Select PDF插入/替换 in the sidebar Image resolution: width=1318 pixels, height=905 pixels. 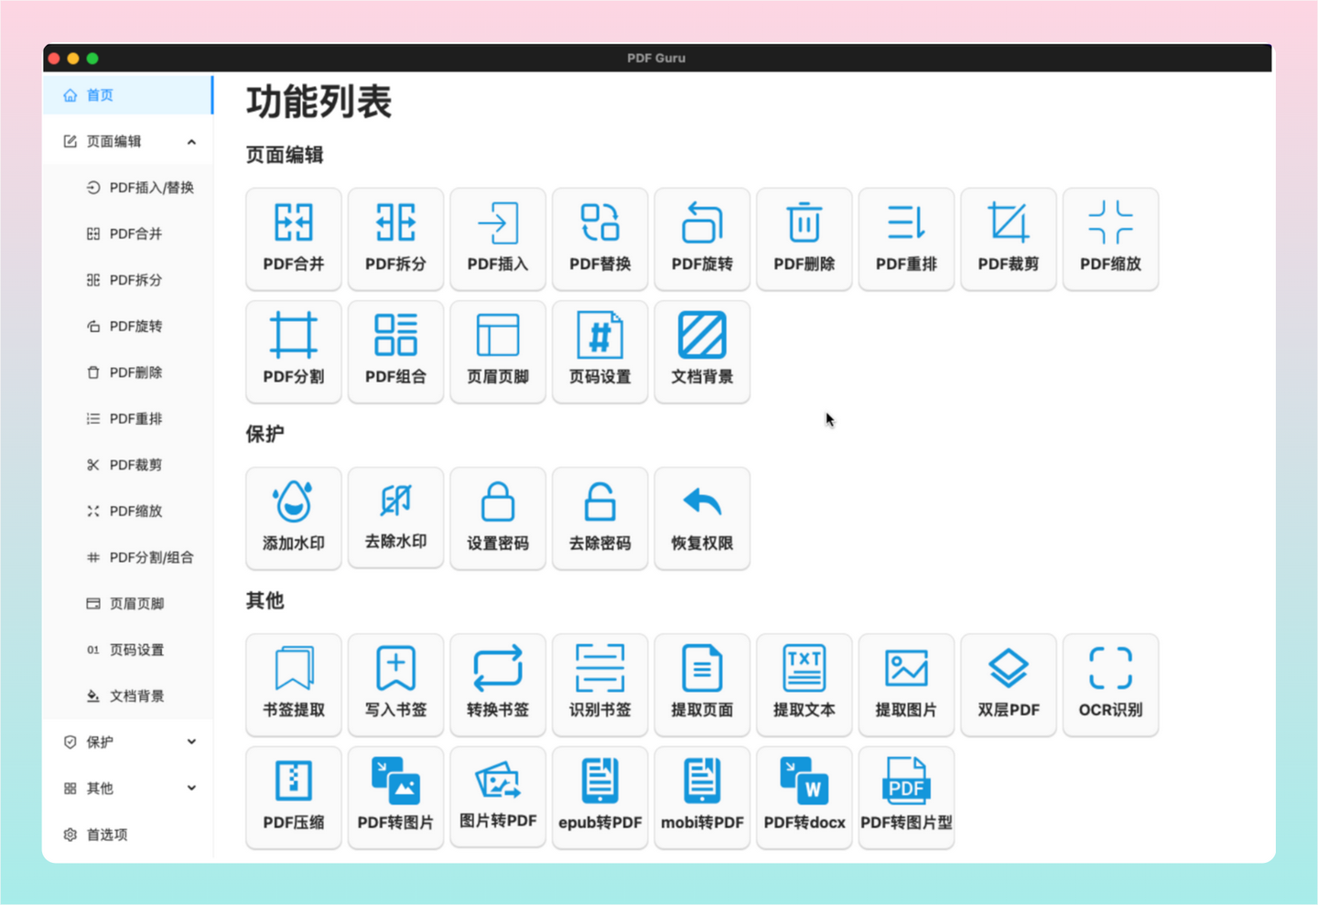tap(128, 188)
